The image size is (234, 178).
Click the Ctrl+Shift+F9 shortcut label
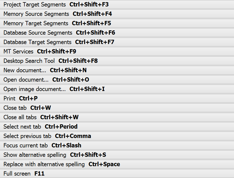[57, 52]
